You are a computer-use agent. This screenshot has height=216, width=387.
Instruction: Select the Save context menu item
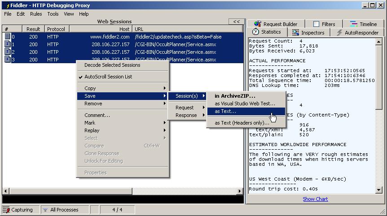122,96
